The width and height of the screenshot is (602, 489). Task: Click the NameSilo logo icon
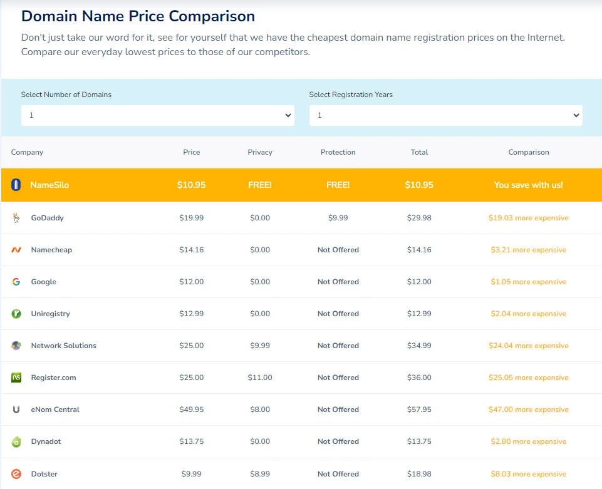(x=16, y=185)
